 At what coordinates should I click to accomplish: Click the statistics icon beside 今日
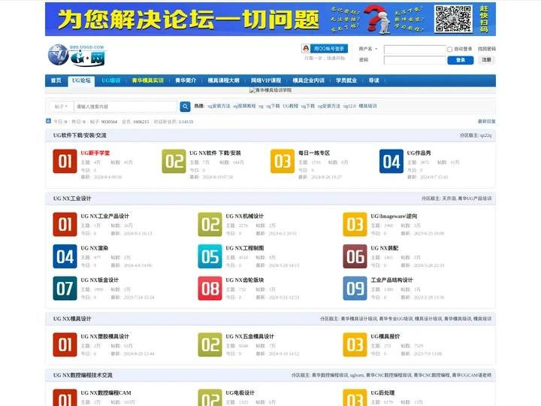tap(48, 121)
